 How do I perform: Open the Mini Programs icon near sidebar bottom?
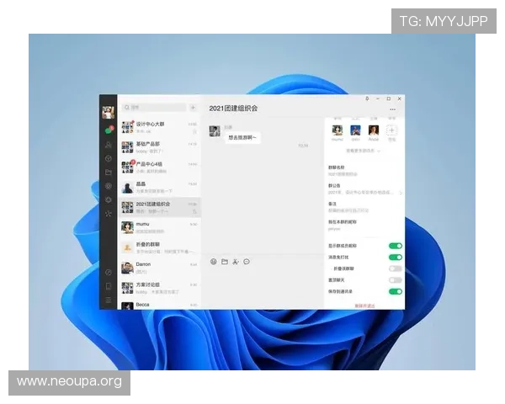109,273
